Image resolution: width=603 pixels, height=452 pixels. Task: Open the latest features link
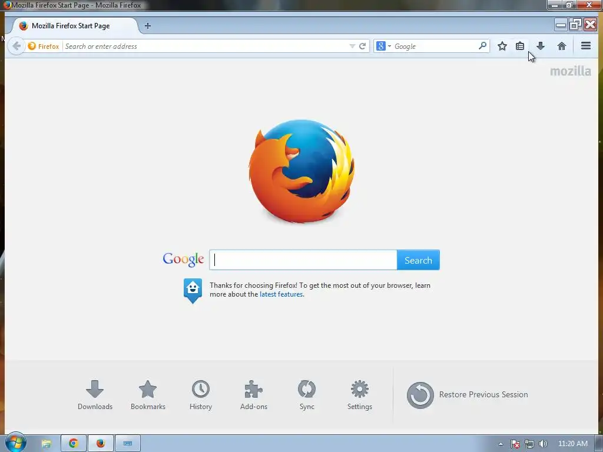click(x=281, y=294)
